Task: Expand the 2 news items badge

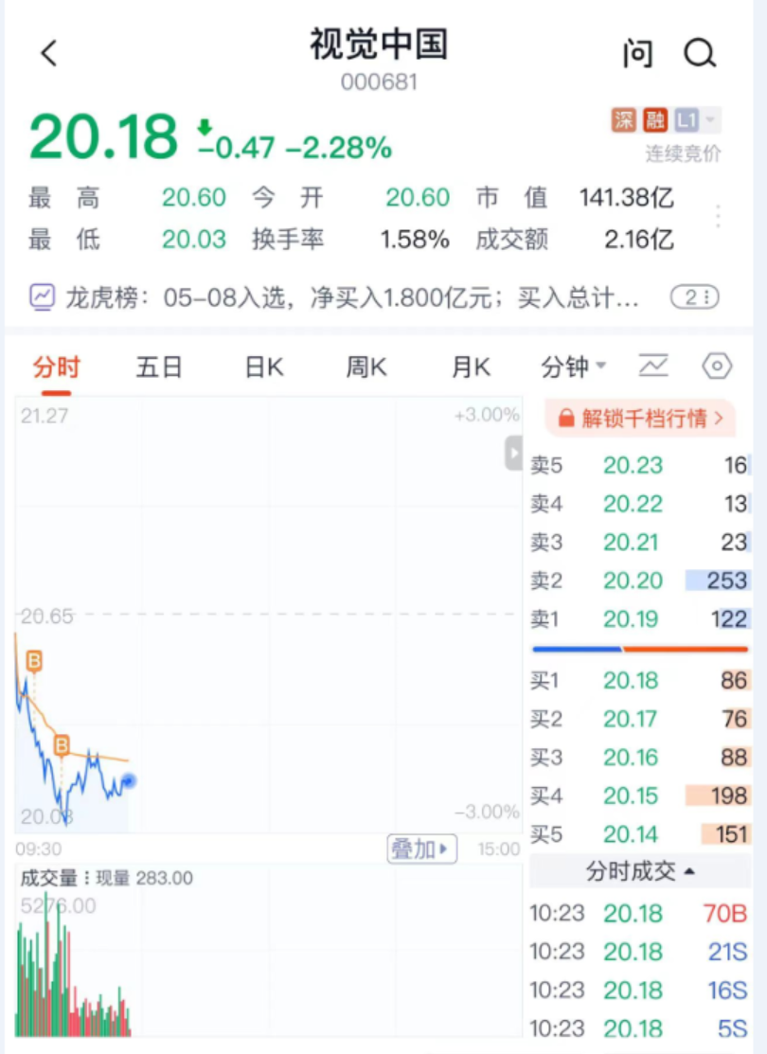Action: pyautogui.click(x=694, y=297)
